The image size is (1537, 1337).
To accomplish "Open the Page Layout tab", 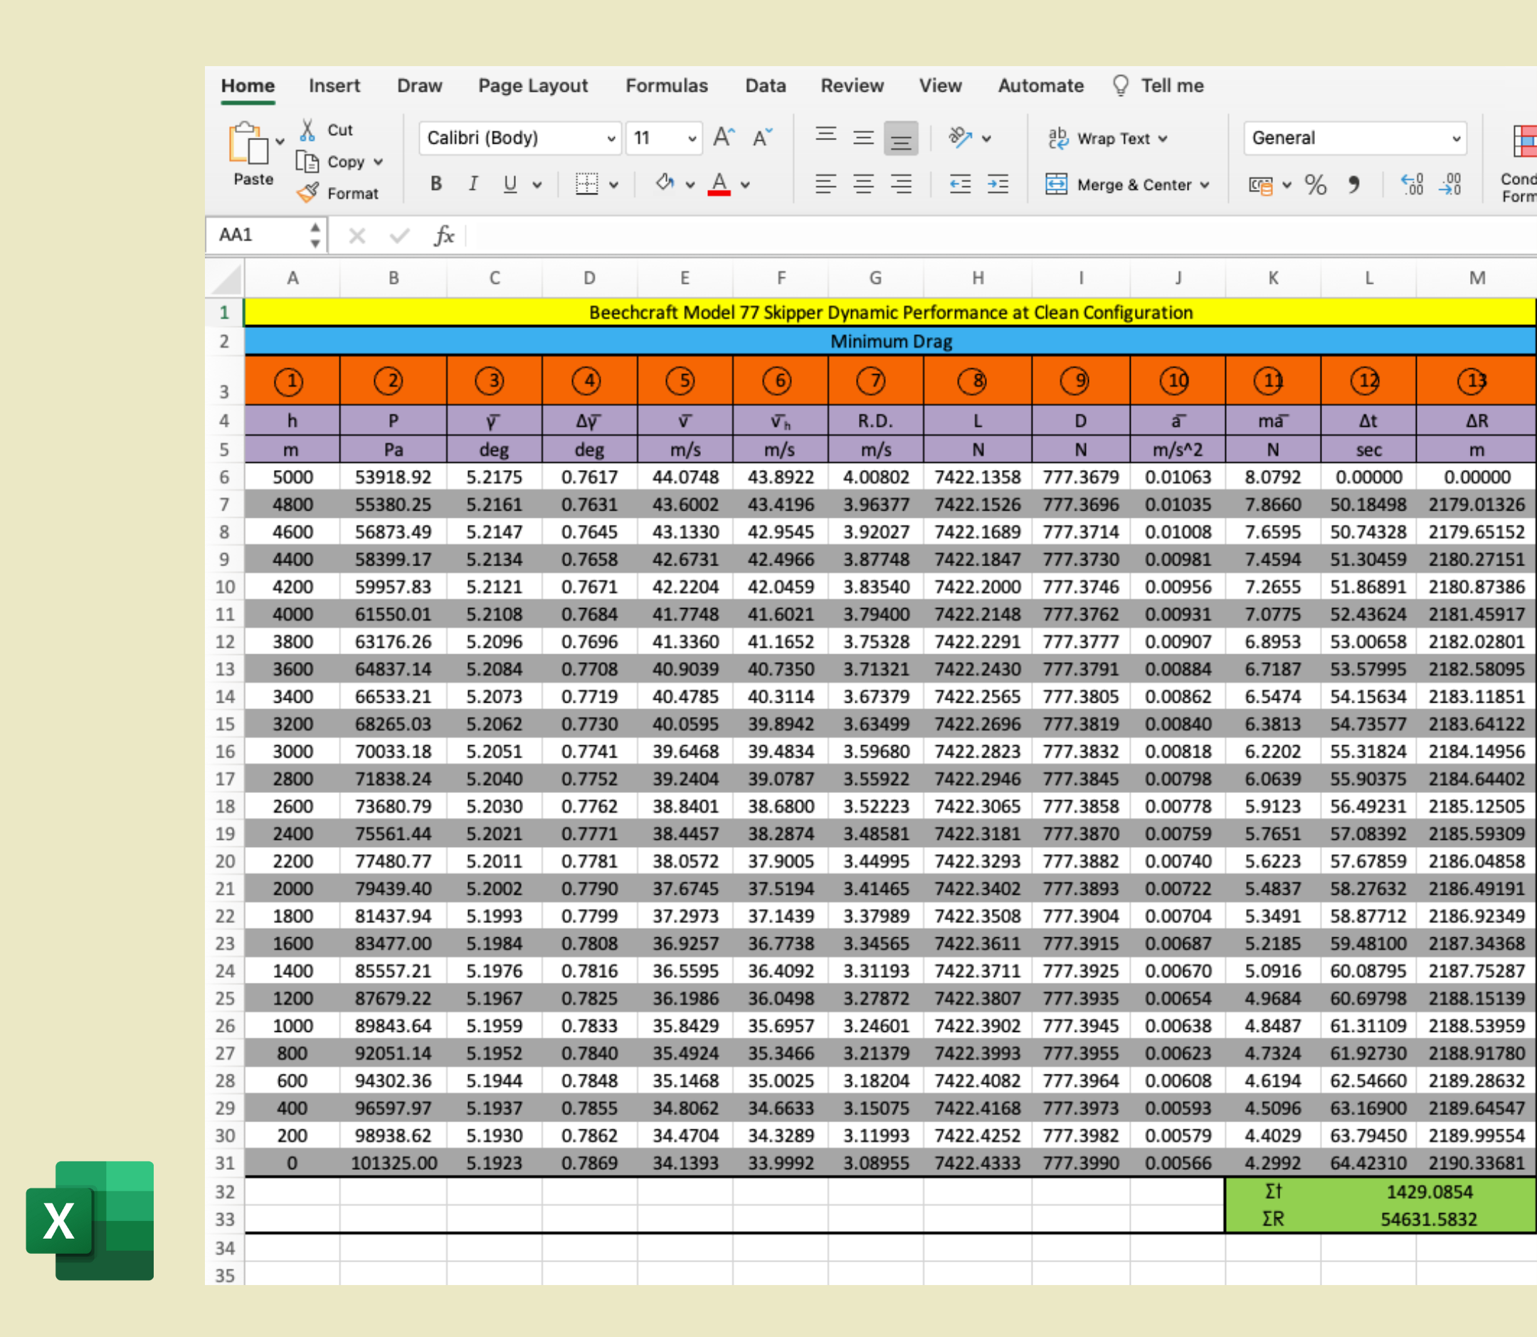I will [533, 86].
